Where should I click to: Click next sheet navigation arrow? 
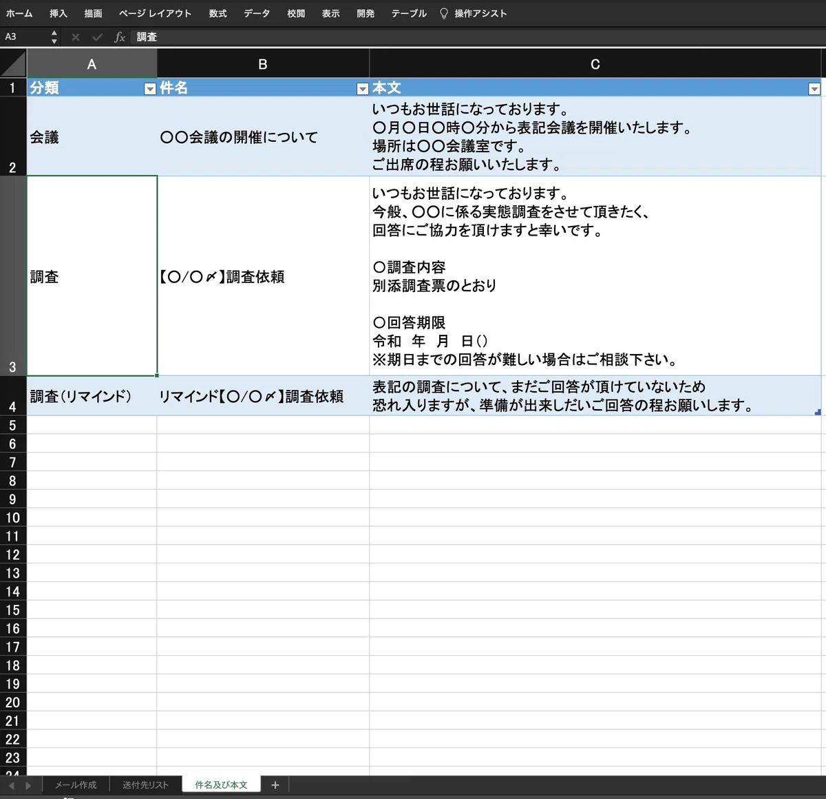click(28, 785)
